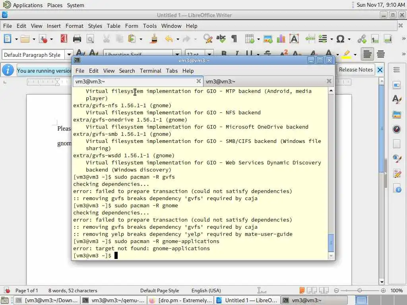Click the Insert Footnote icon
This screenshot has width=407, height=305.
click(x=375, y=39)
